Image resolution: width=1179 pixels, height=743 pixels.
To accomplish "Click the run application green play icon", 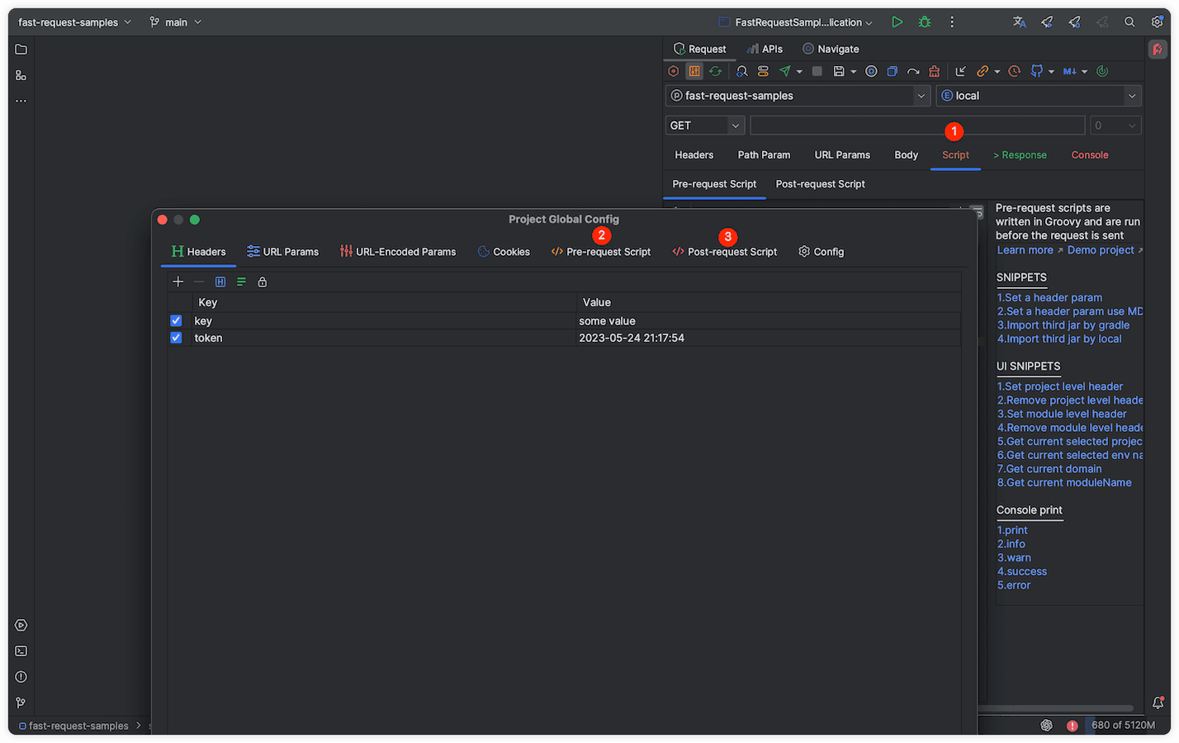I will pyautogui.click(x=897, y=22).
